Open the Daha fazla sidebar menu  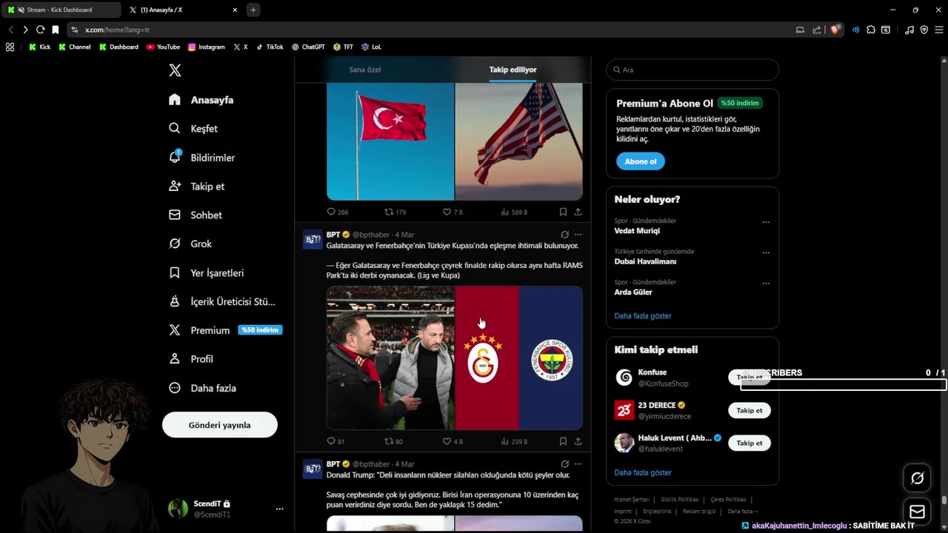pos(202,388)
